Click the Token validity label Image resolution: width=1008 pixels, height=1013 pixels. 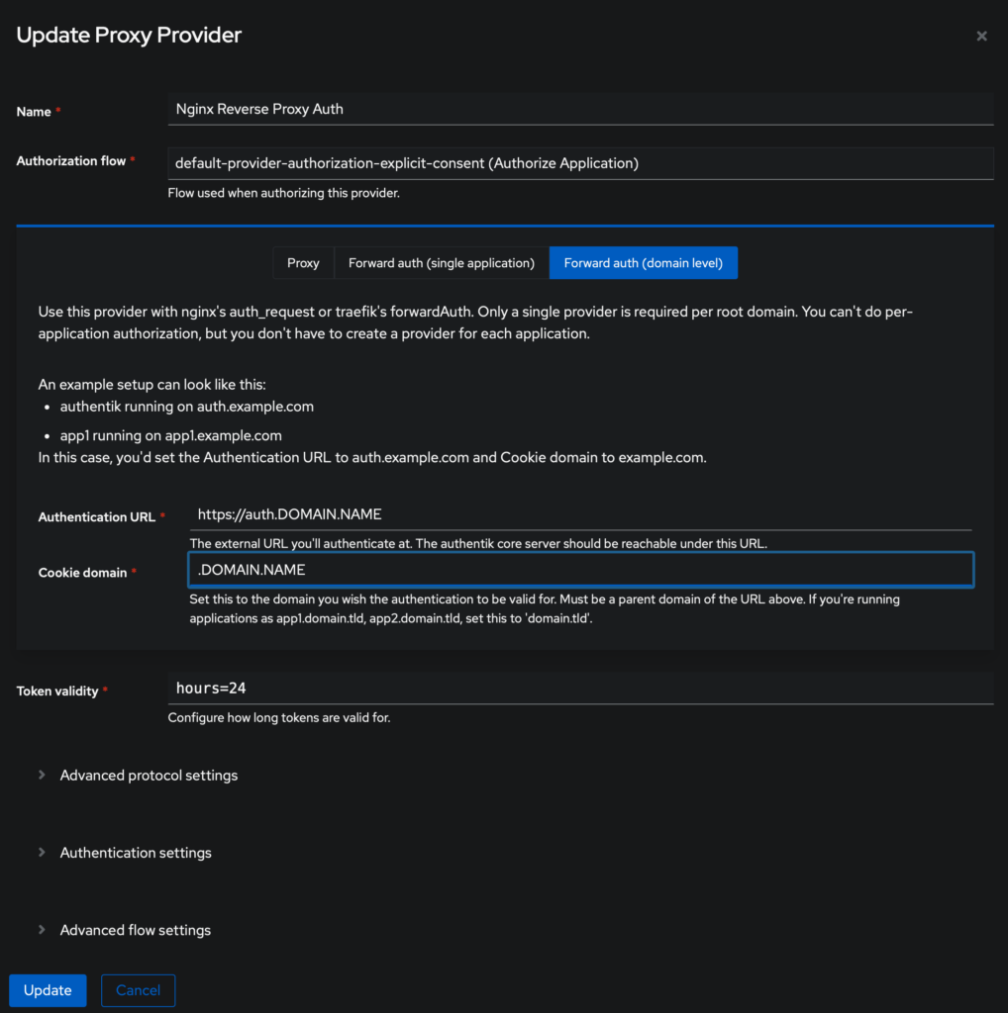coord(57,691)
